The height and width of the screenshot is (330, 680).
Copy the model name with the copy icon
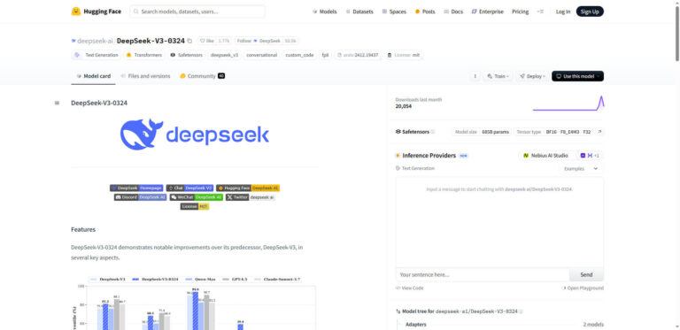click(x=189, y=41)
